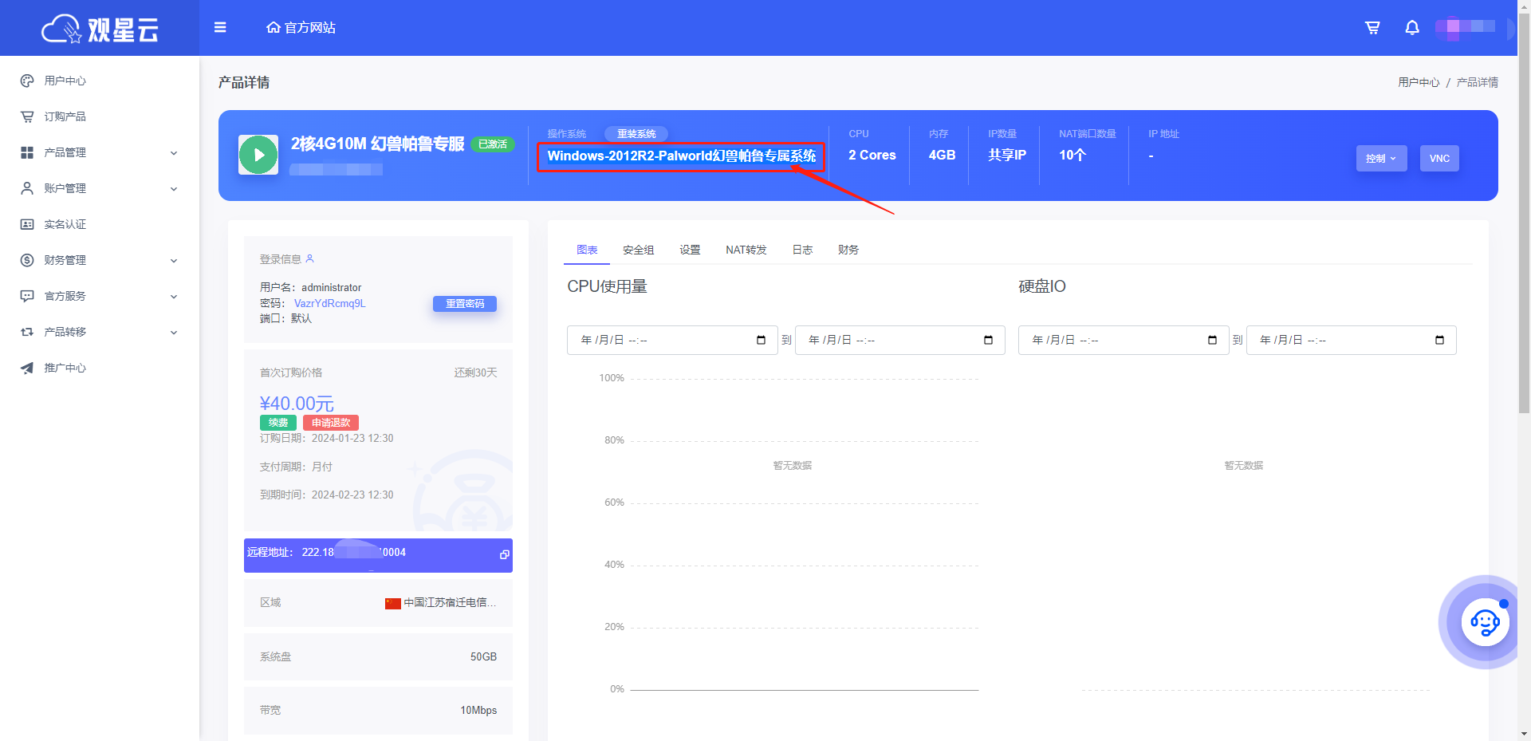Click the 硬盘IO end date field
This screenshot has width=1531, height=741.
1351,340
